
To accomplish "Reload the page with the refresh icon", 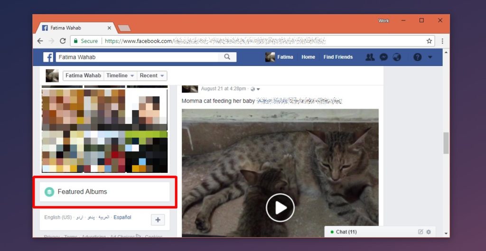I will (x=63, y=41).
